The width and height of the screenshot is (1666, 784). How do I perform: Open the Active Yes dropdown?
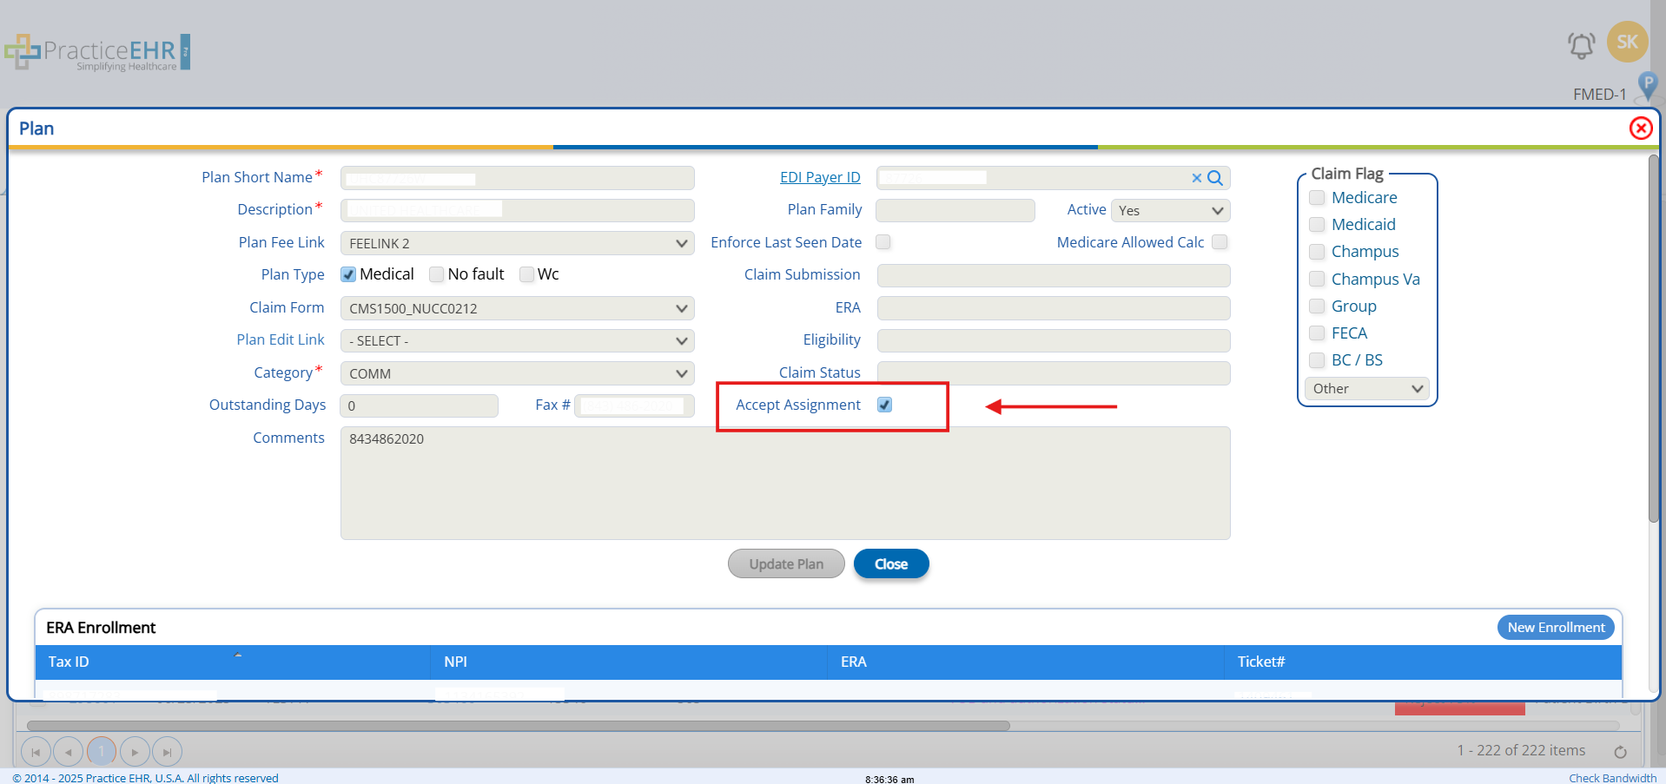1170,210
